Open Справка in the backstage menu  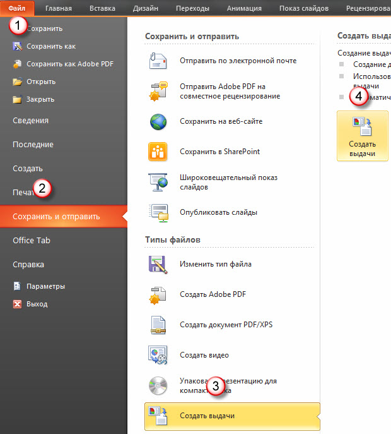click(x=28, y=264)
